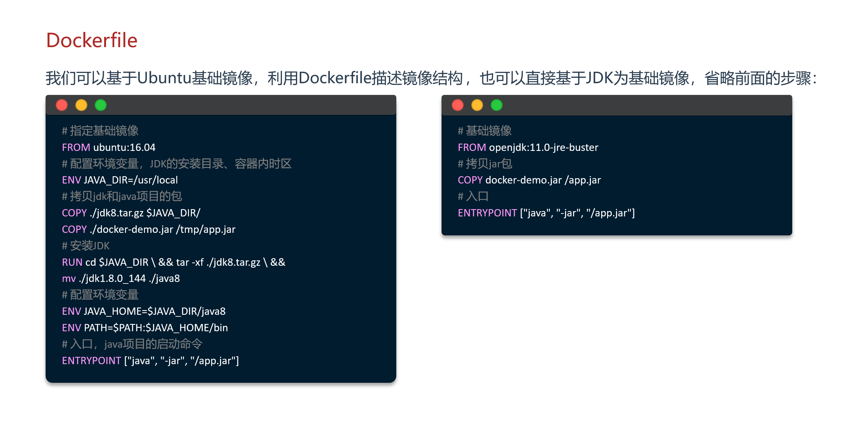866x423 pixels.
Task: Click green maximize dot on left code window
Action: pos(101,105)
